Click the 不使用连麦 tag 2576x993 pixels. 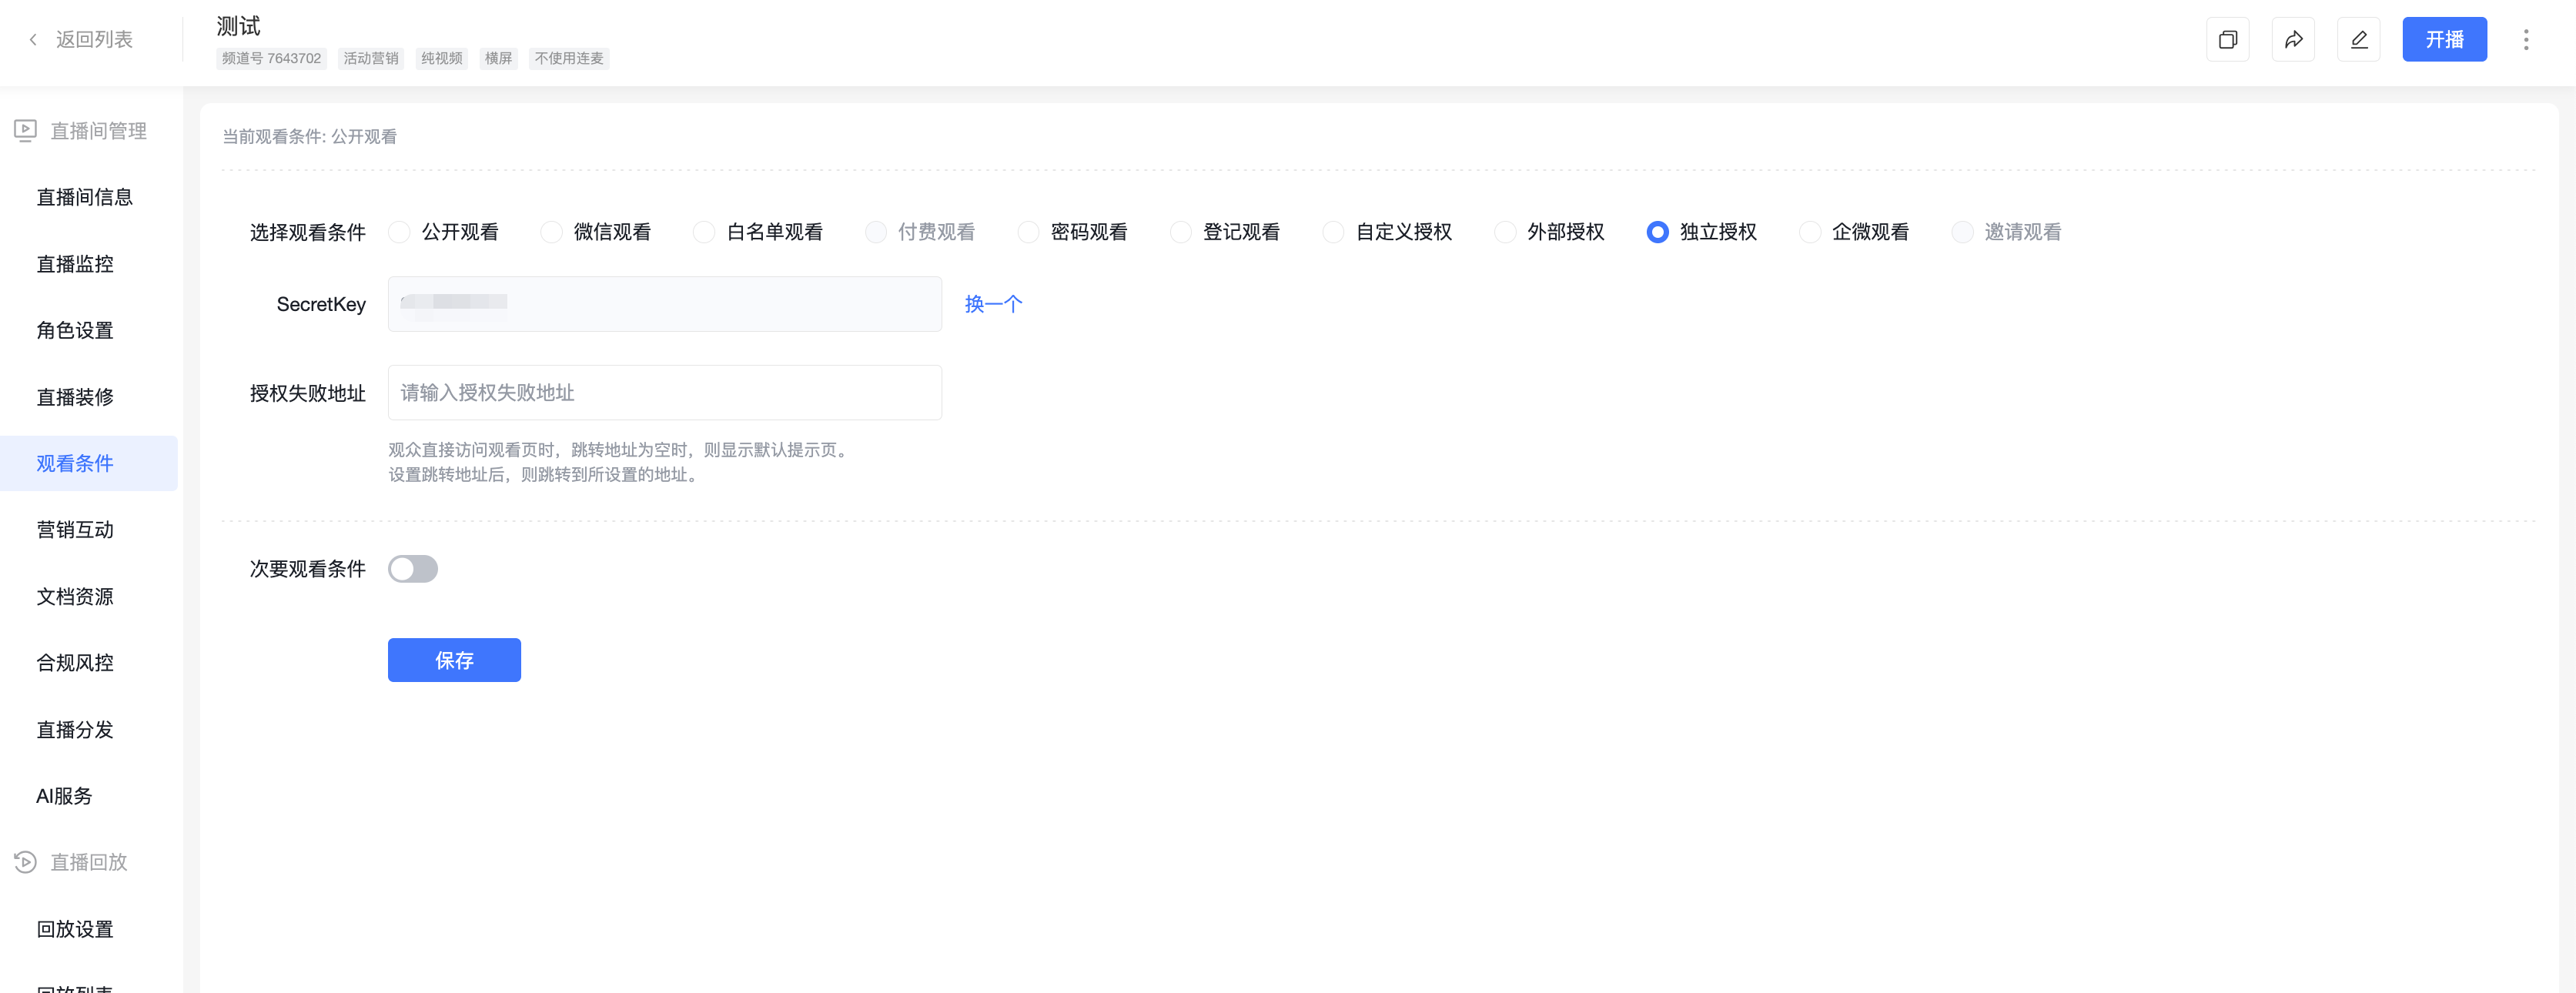569,58
